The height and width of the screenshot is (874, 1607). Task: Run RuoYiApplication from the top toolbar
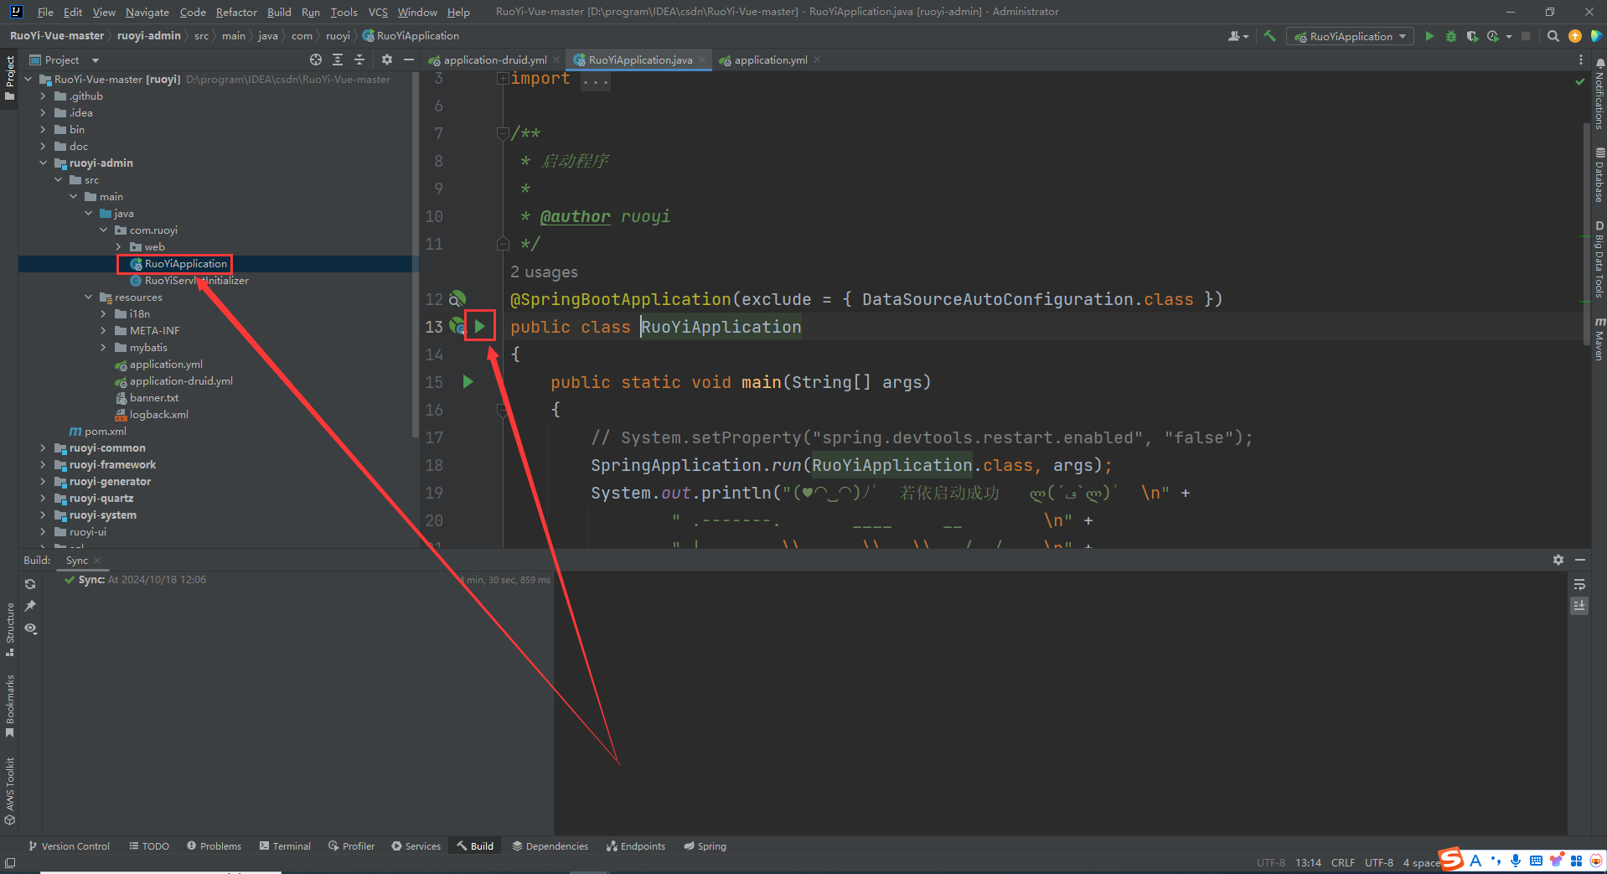[x=1429, y=36]
